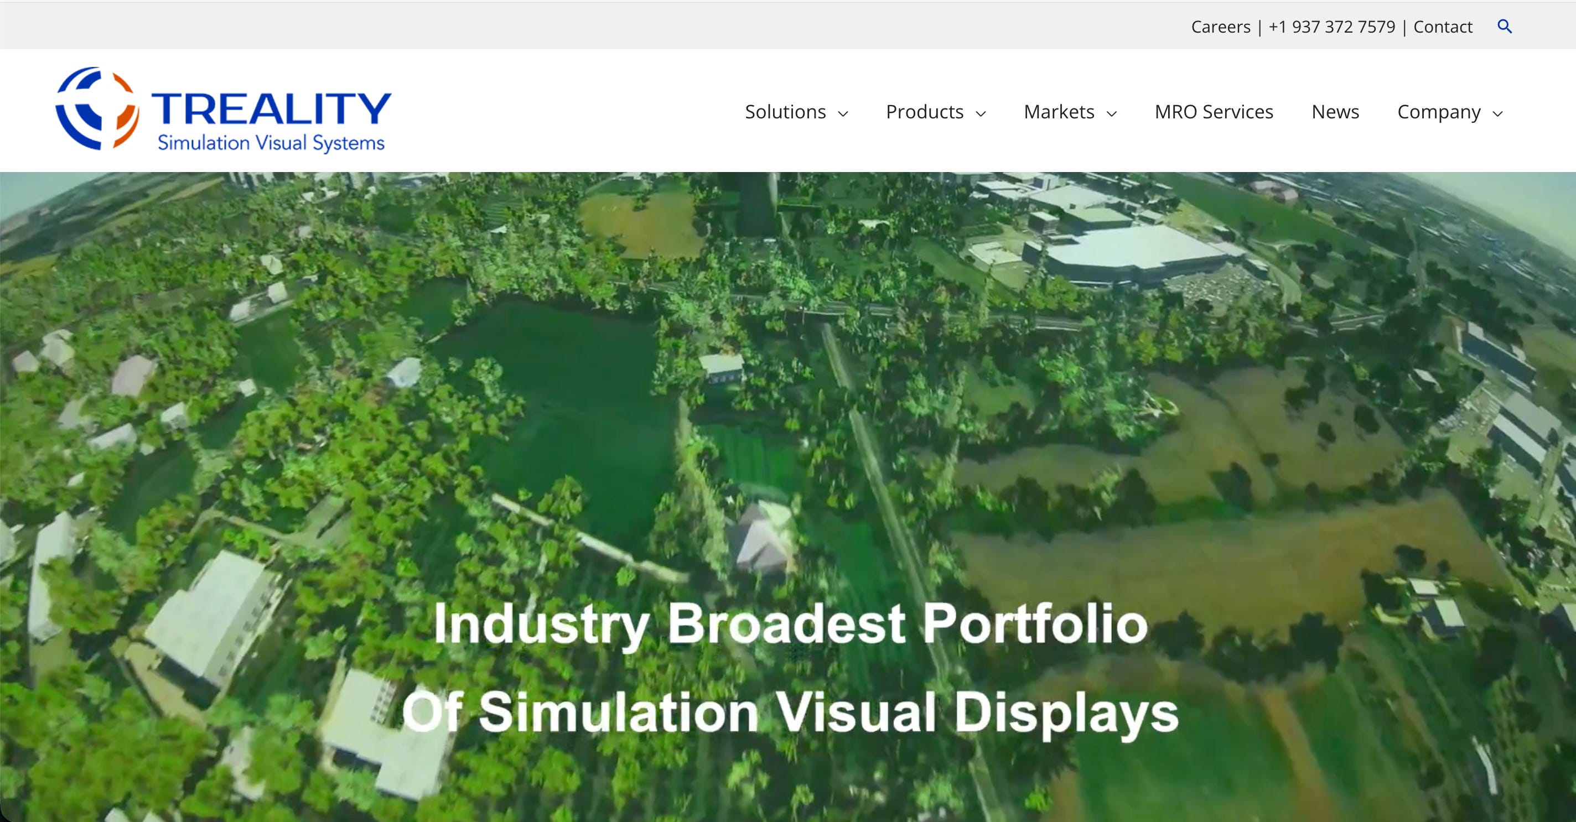1576x822 pixels.
Task: Open the Company menu item
Action: point(1439,112)
